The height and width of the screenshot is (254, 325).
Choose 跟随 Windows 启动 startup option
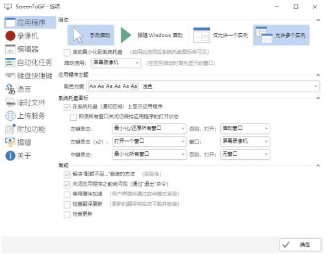(151, 35)
